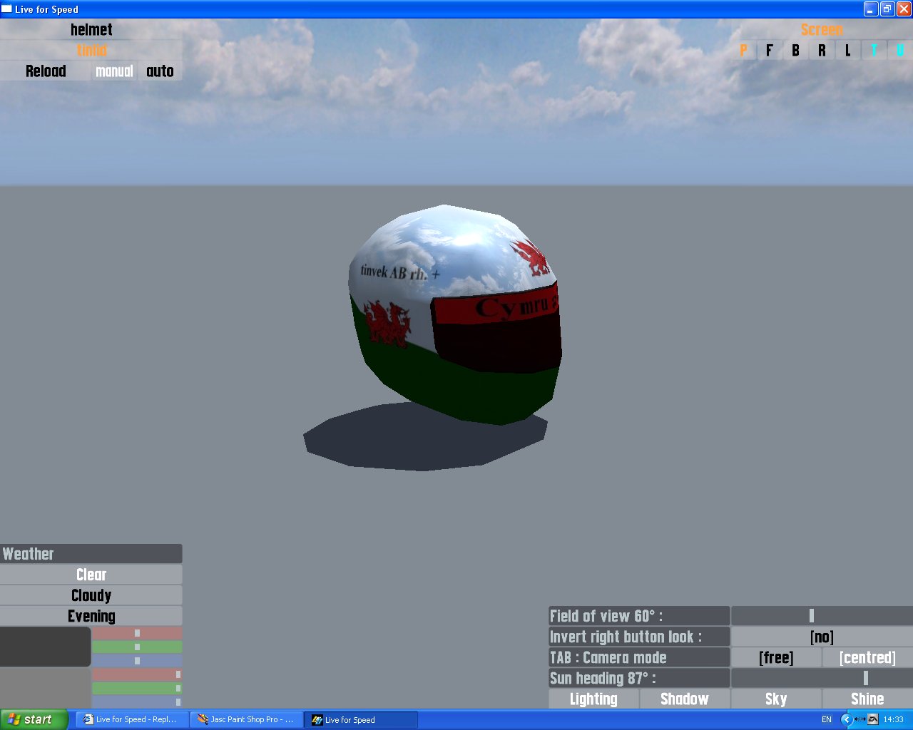The height and width of the screenshot is (730, 913).
Task: Open the Lighting tab
Action: pos(593,699)
